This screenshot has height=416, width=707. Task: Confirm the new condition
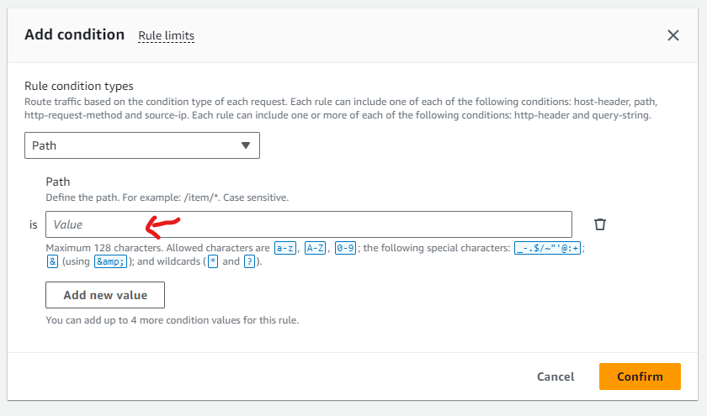[x=640, y=377]
